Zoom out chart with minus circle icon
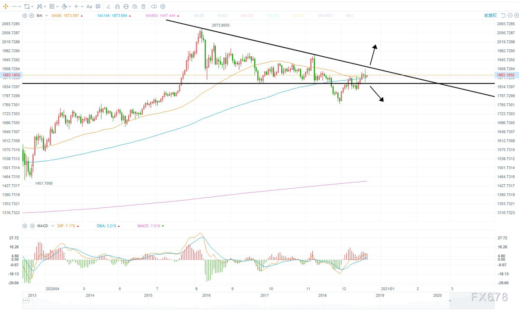519x310 pixels. pyautogui.click(x=510, y=15)
